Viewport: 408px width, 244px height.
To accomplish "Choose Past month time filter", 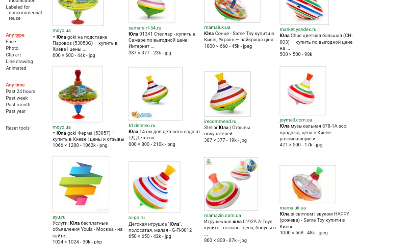I will tap(18, 105).
